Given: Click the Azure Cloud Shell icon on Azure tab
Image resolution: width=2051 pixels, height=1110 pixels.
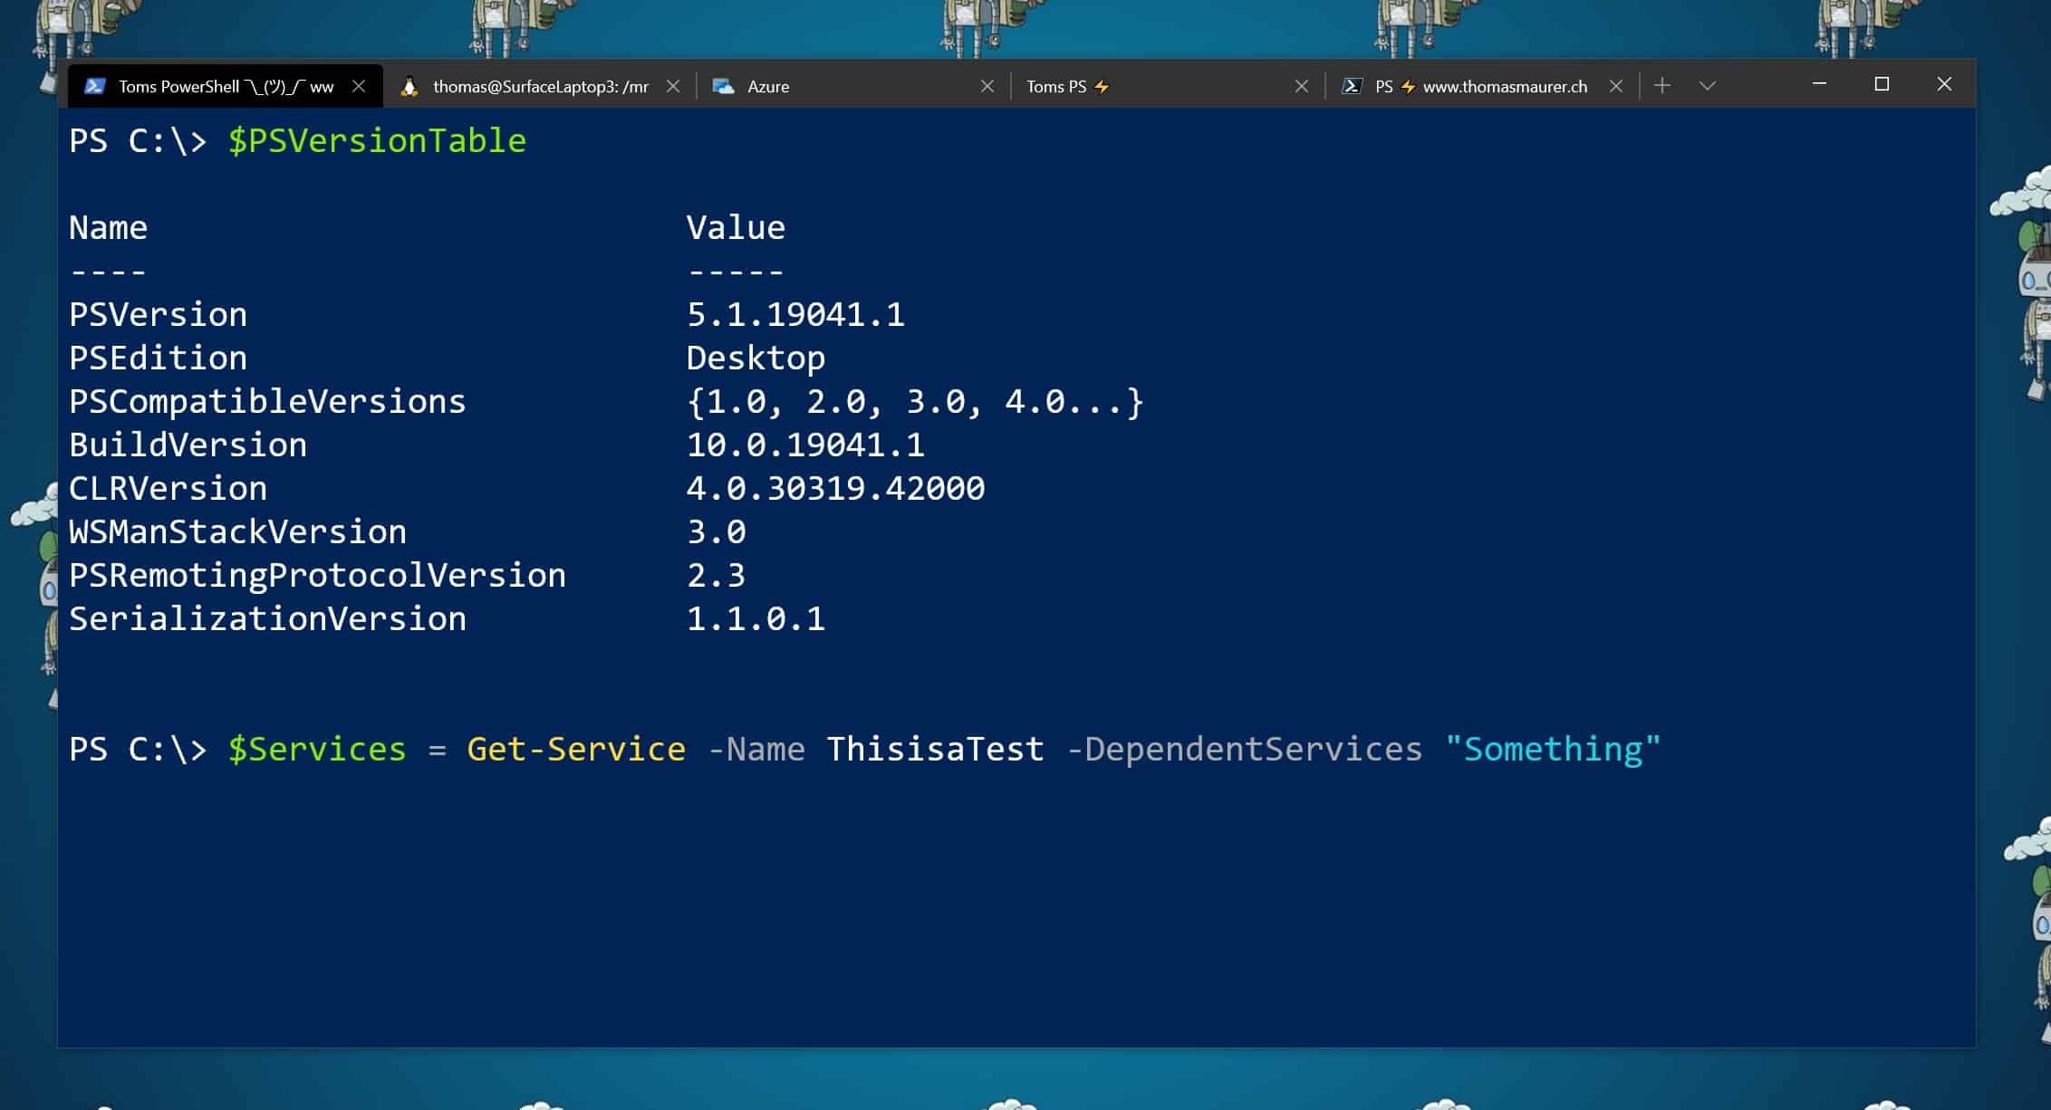Looking at the screenshot, I should pos(724,86).
